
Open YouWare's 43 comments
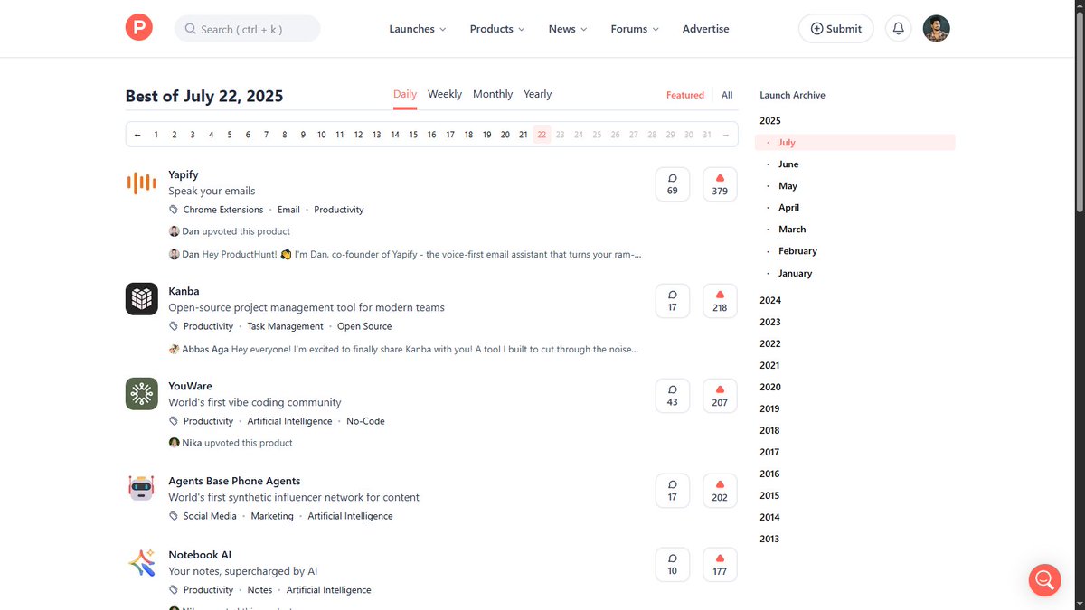[672, 396]
